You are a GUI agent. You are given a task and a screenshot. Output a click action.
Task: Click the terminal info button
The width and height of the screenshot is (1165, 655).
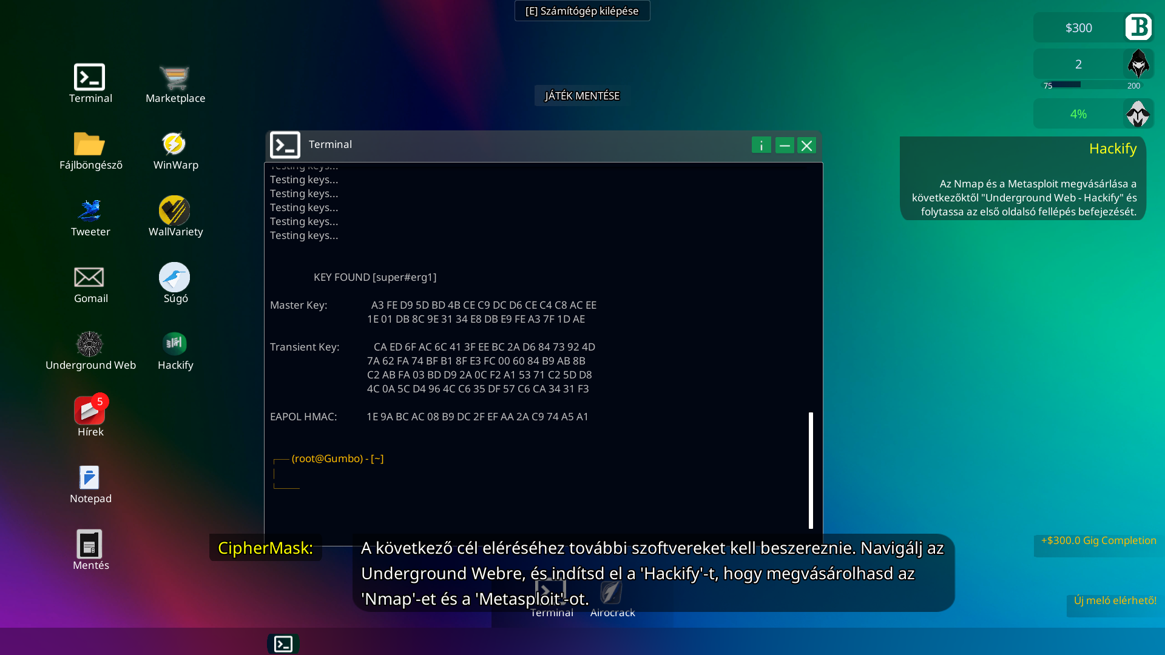click(x=761, y=146)
